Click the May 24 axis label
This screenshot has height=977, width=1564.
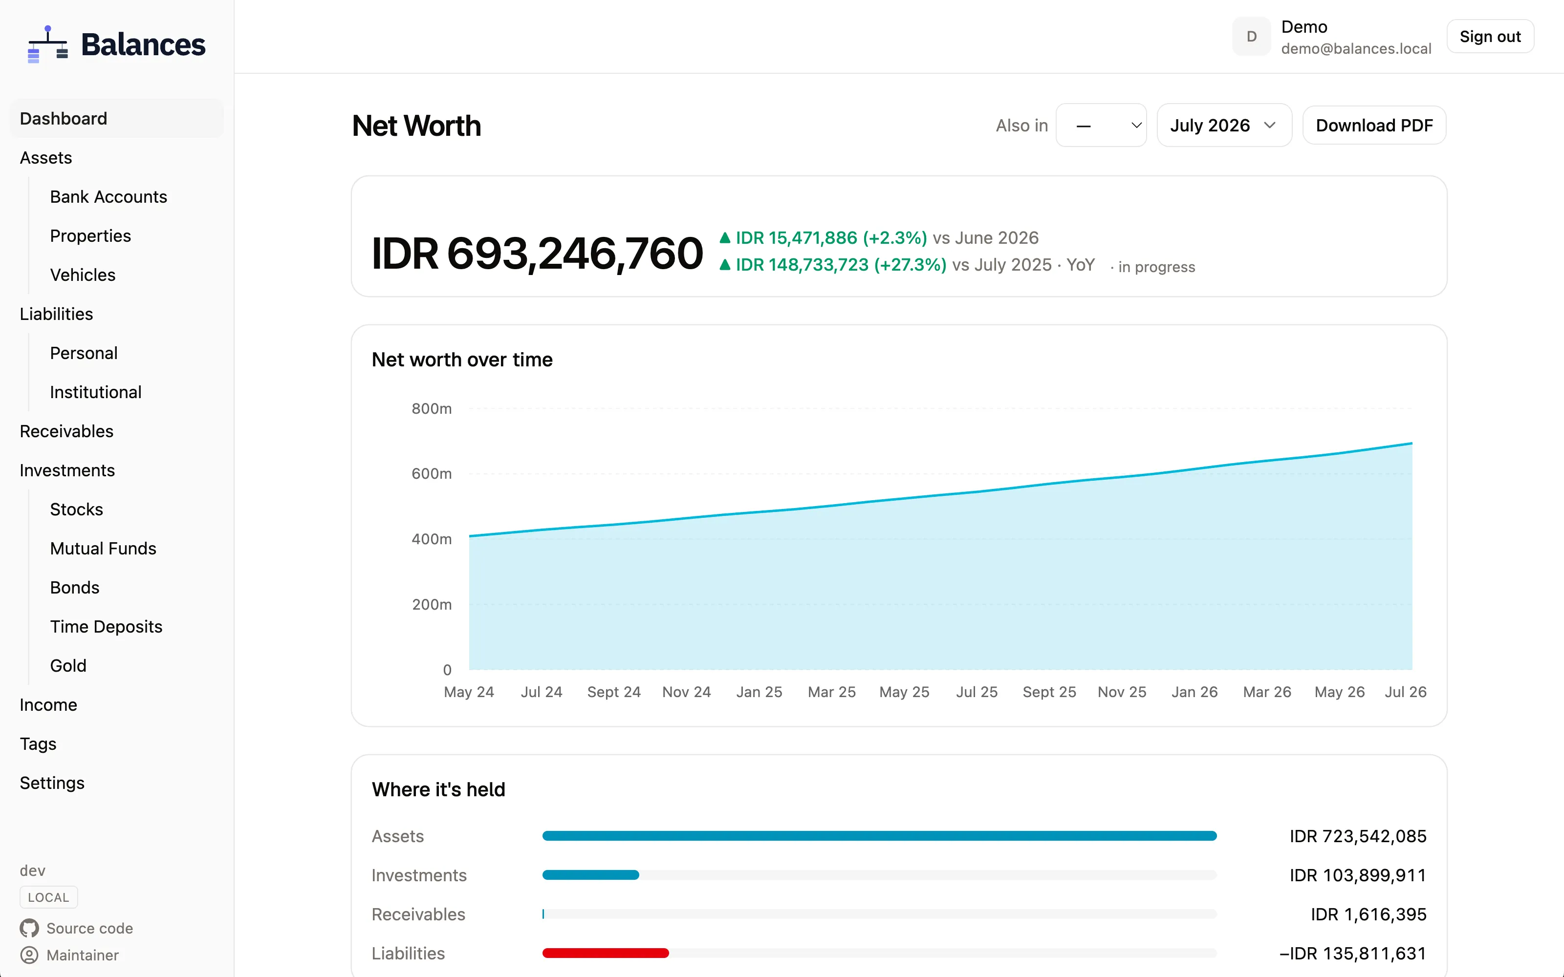tap(469, 692)
